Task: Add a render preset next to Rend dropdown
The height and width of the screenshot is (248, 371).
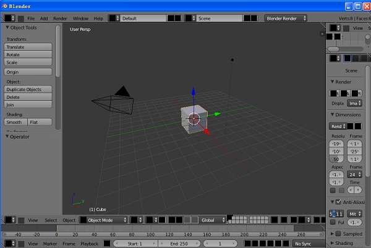Action: (350, 126)
